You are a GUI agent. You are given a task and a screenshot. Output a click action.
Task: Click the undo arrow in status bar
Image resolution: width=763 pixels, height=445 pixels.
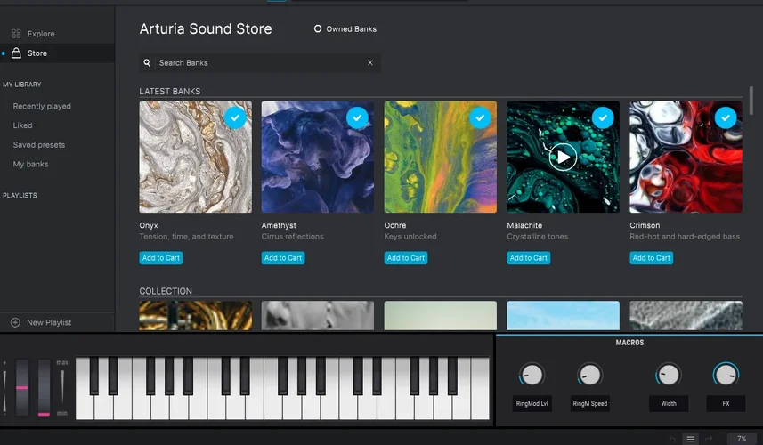672,439
